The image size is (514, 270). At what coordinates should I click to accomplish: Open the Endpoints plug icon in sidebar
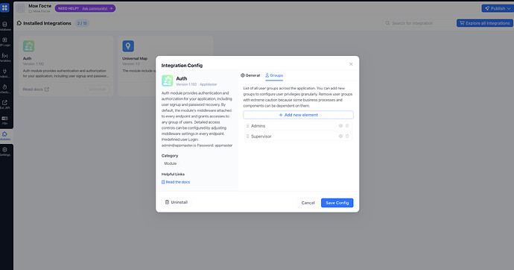[x=5, y=73]
